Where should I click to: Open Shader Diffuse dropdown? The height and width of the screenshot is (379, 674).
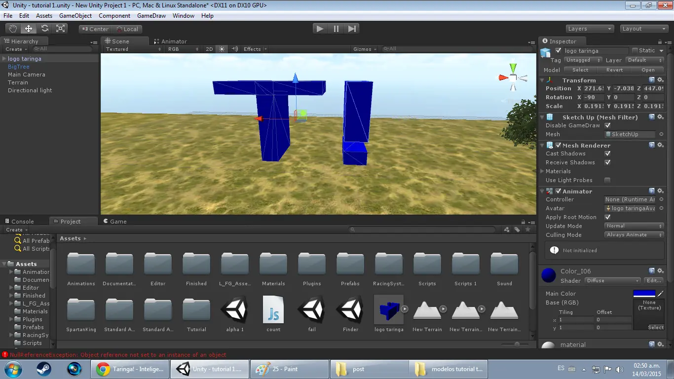tap(612, 280)
